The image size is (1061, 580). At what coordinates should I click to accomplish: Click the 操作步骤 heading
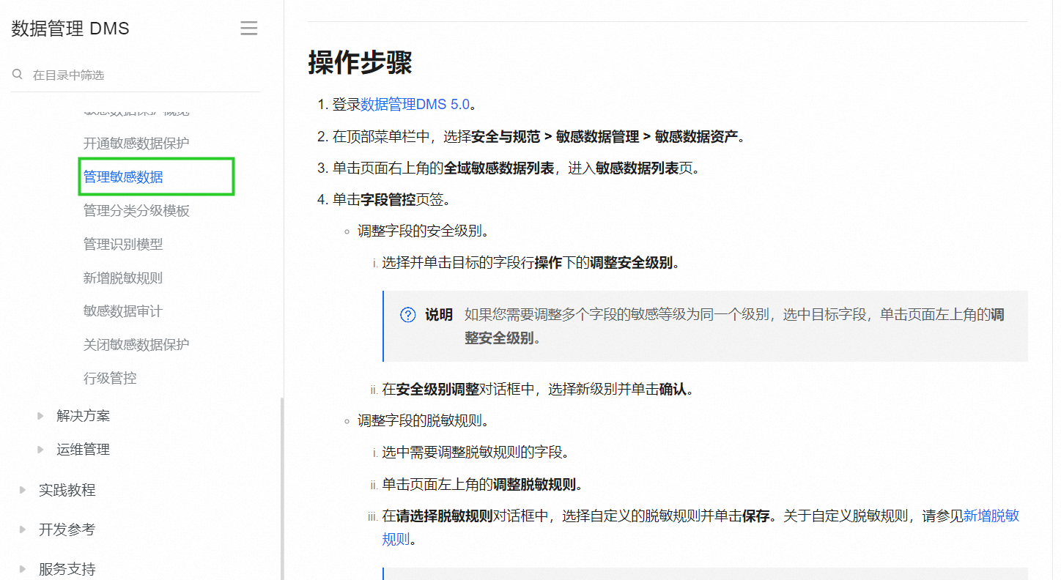[x=360, y=62]
